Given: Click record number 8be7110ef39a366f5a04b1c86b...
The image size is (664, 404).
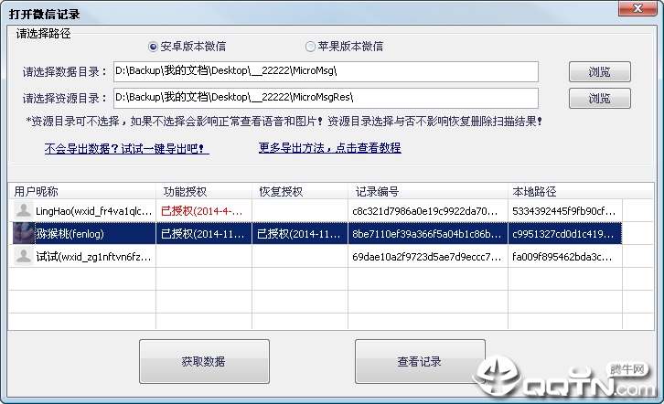Looking at the screenshot, I should [x=427, y=234].
